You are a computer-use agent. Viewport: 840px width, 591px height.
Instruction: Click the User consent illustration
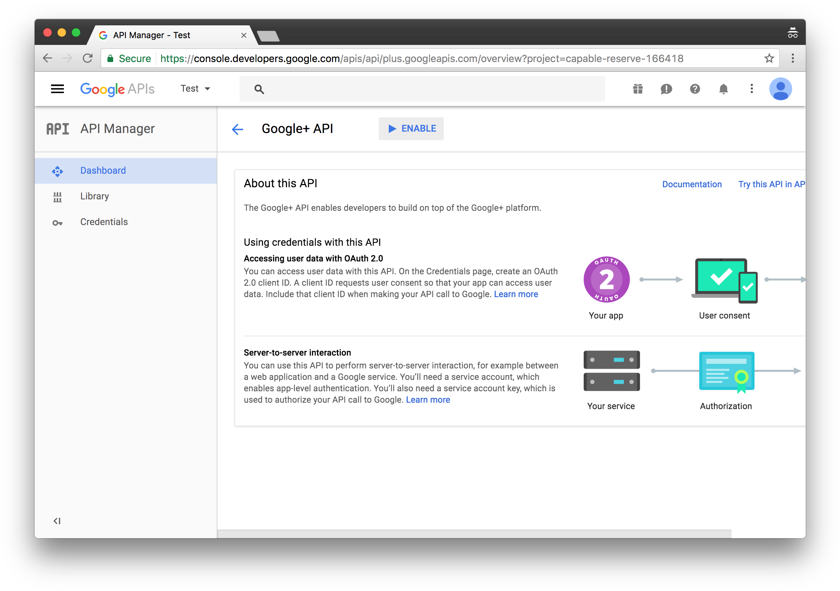tap(724, 281)
